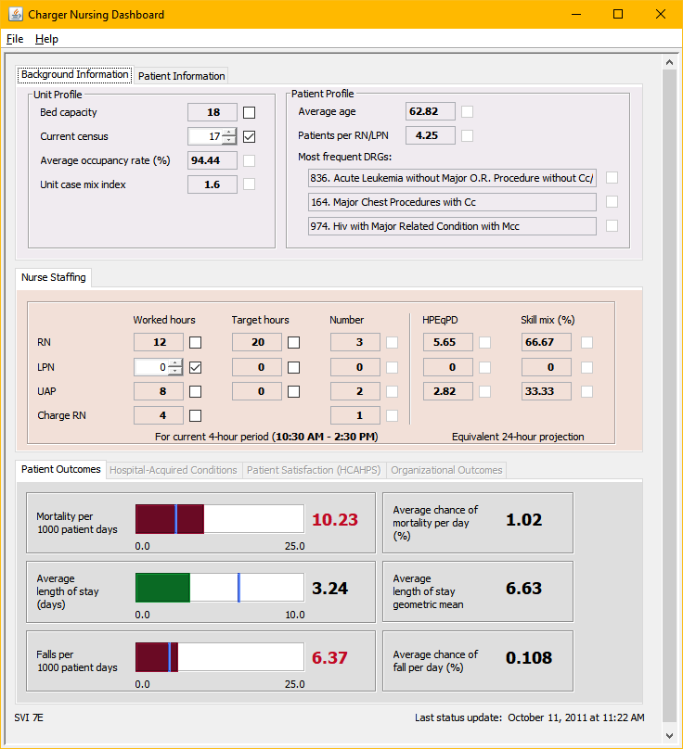Toggle the Bed capacity checkbox

(x=250, y=112)
